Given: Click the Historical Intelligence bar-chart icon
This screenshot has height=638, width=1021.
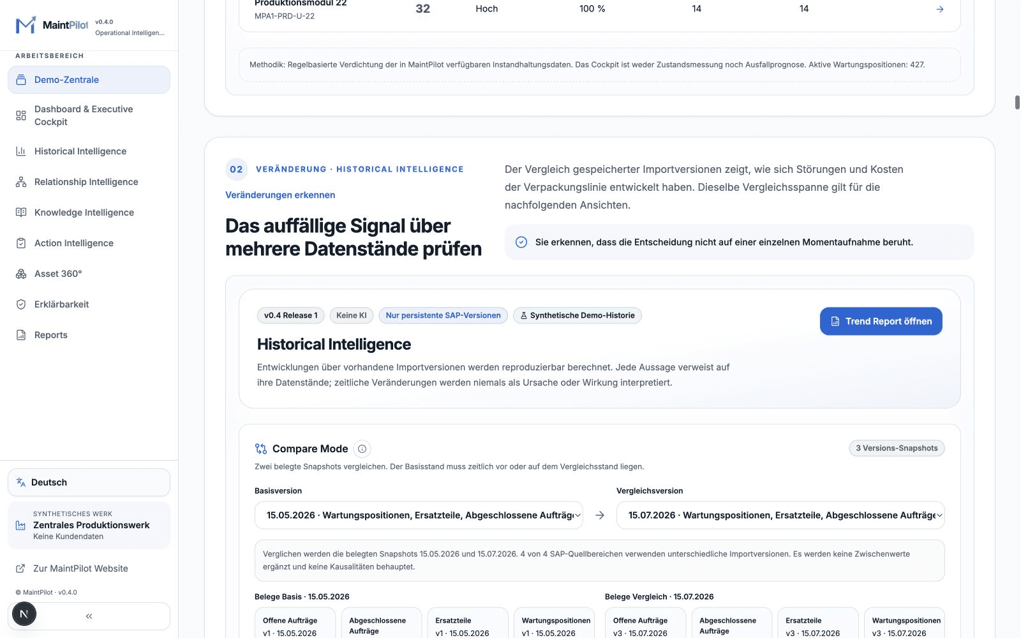Looking at the screenshot, I should (x=21, y=151).
